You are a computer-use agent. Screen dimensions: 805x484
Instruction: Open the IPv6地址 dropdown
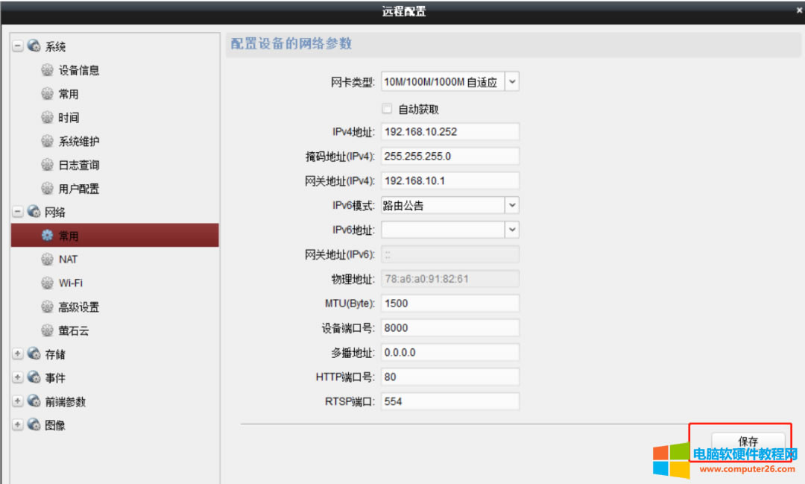(x=512, y=230)
